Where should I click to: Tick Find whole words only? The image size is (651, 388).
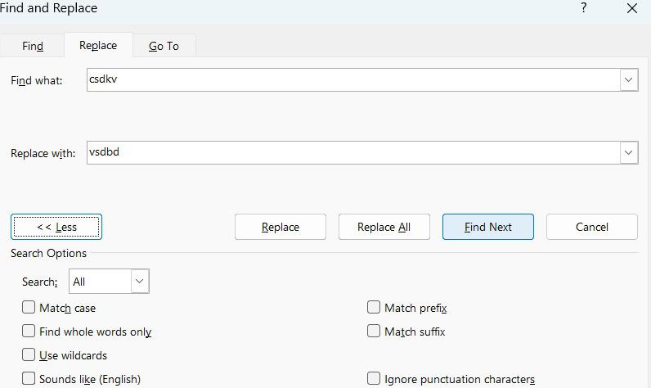[29, 332]
